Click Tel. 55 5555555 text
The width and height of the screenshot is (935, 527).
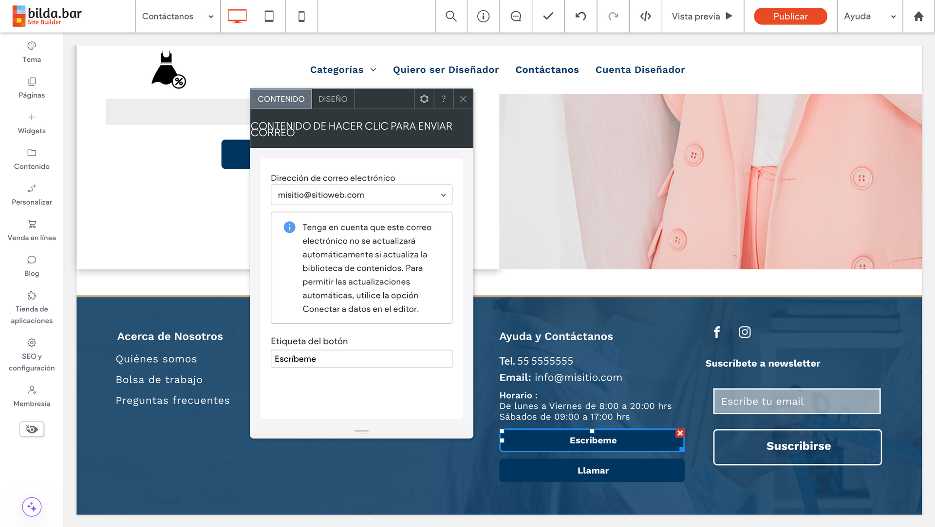(536, 361)
